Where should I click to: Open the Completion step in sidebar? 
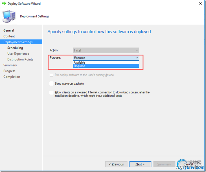tap(12, 77)
